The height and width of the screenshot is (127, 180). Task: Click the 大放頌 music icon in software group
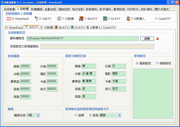(59, 19)
